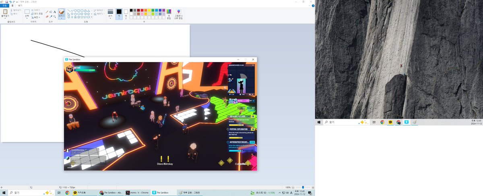Open the File tab in Paint
The width and height of the screenshot is (483, 196).
point(4,6)
